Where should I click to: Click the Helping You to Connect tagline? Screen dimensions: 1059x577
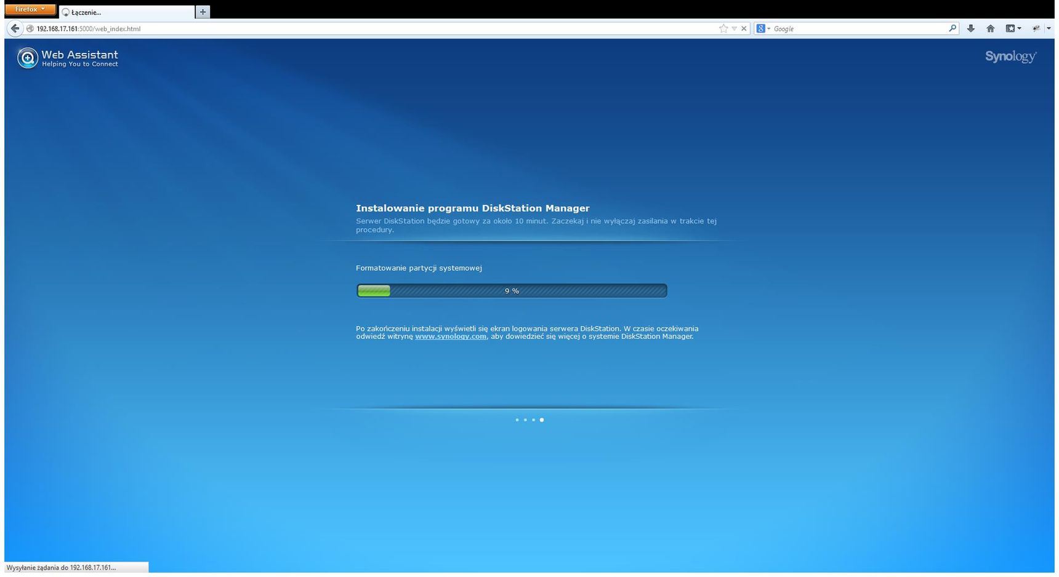click(x=80, y=64)
